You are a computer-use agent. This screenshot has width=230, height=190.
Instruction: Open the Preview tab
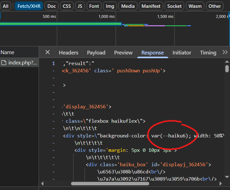[x=123, y=53]
